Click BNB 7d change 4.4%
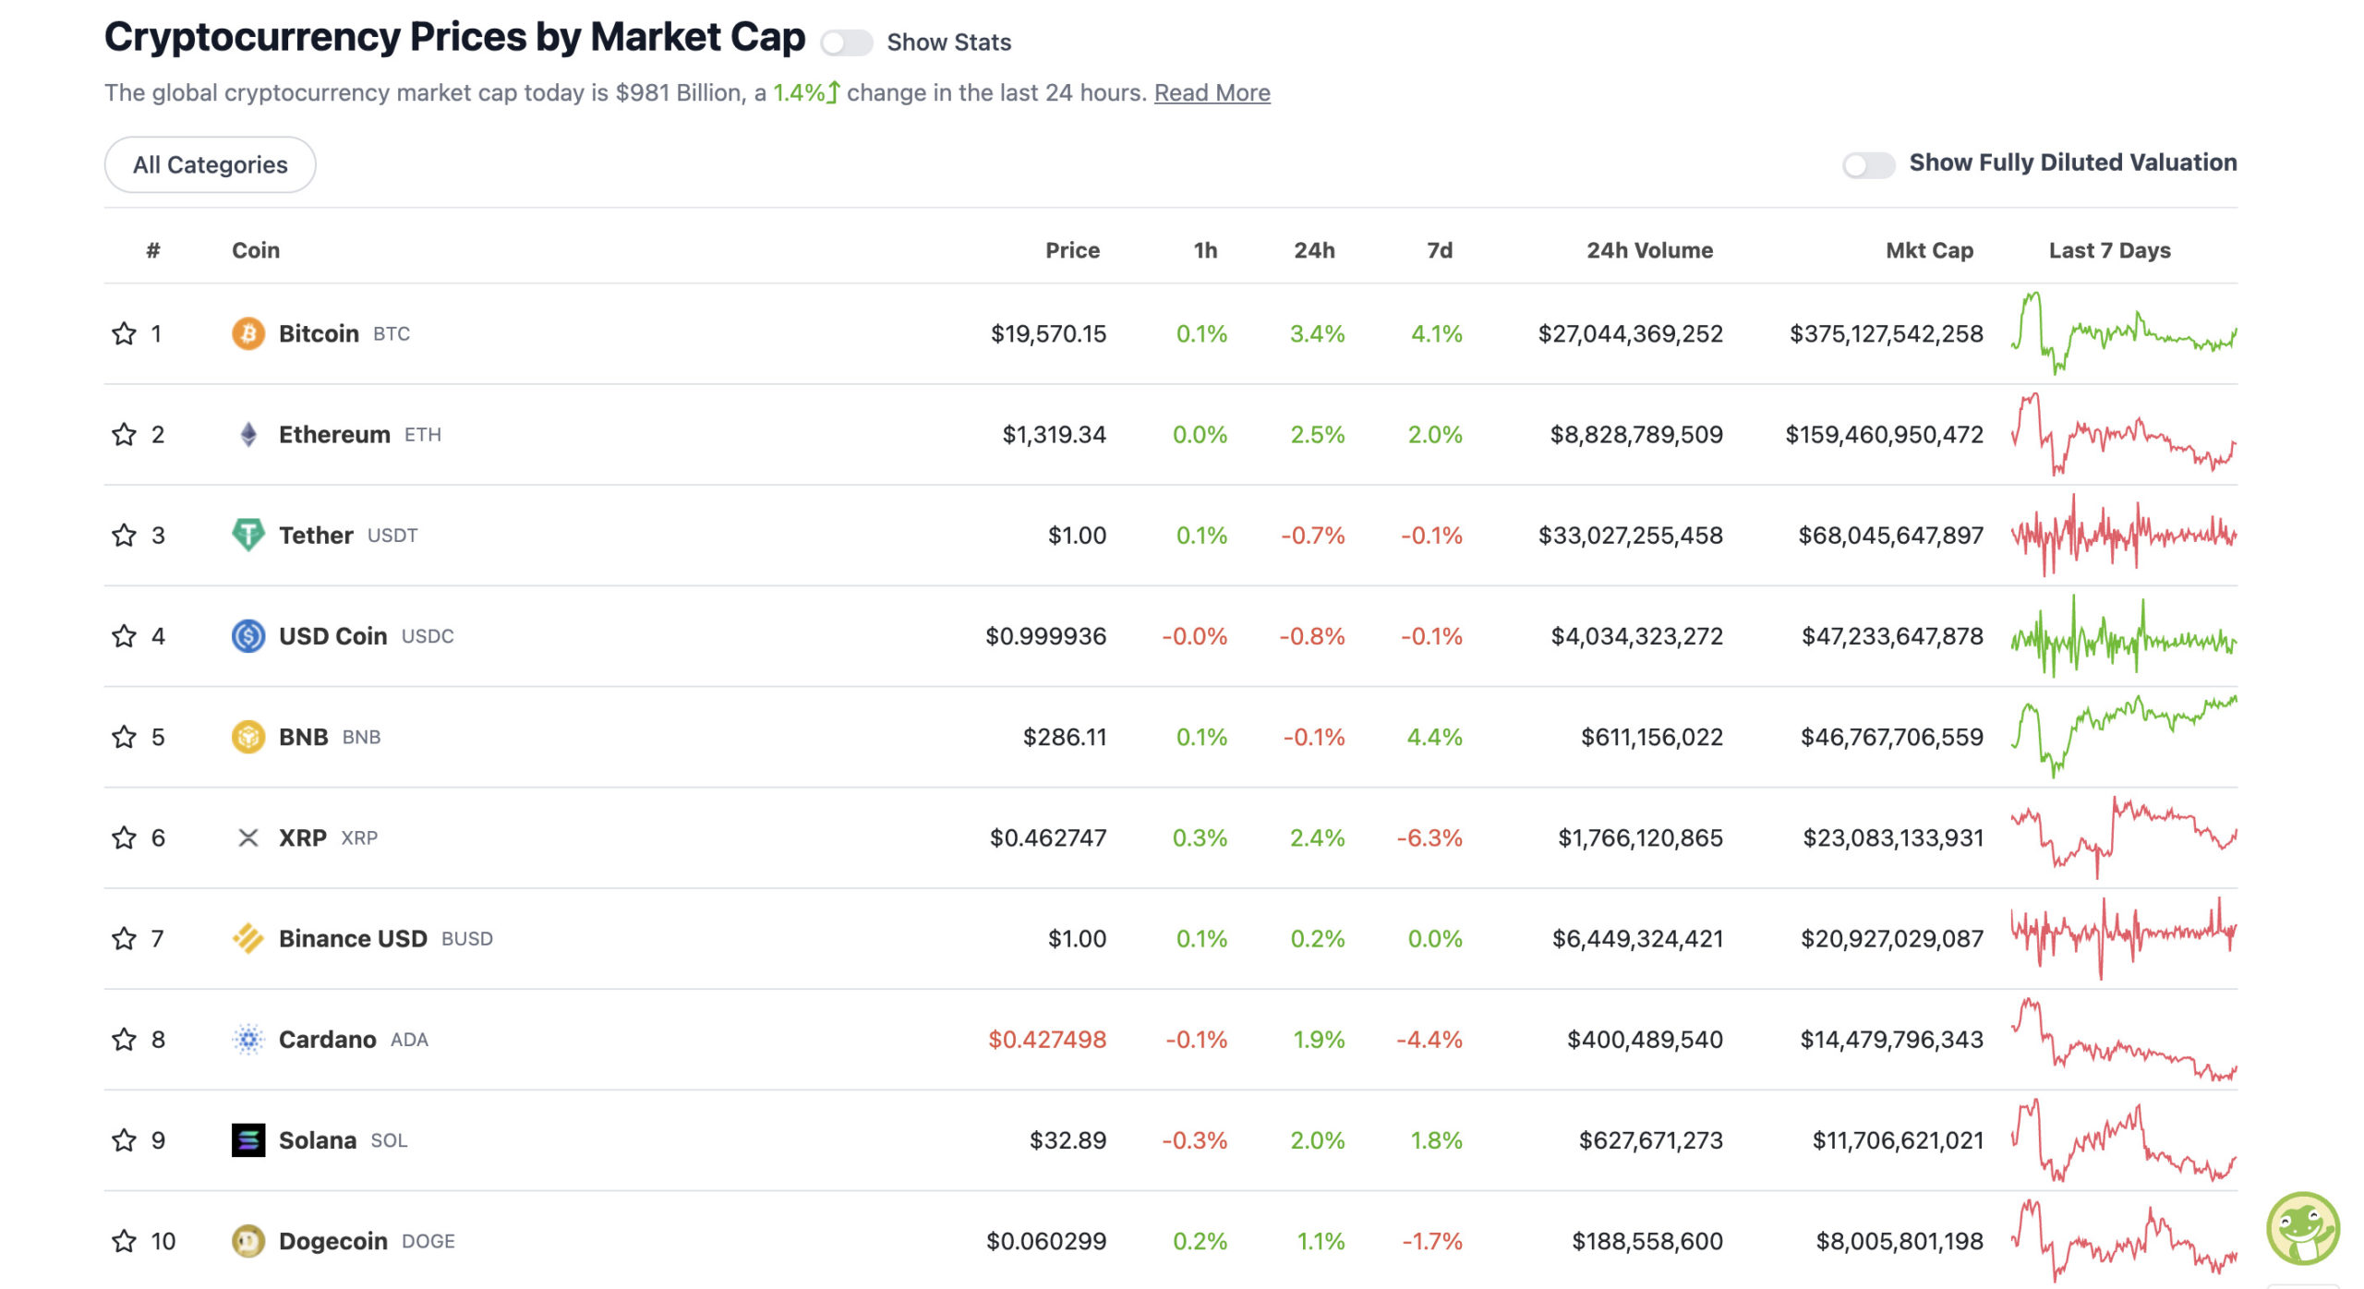Viewport: 2364px width, 1289px height. (1434, 737)
